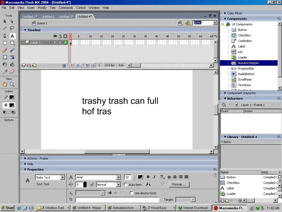
Task: Select the Hand tool
Action: click(x=5, y=84)
